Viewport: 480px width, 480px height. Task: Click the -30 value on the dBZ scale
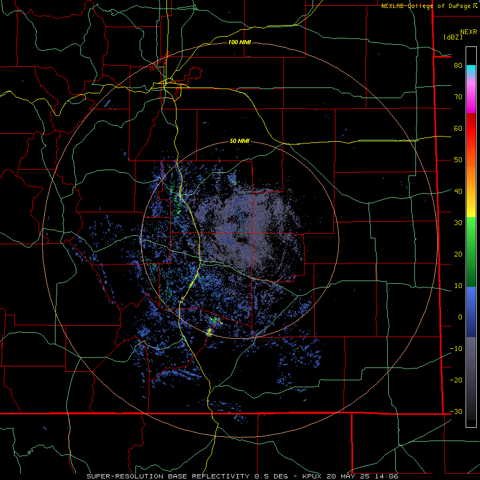pyautogui.click(x=456, y=412)
